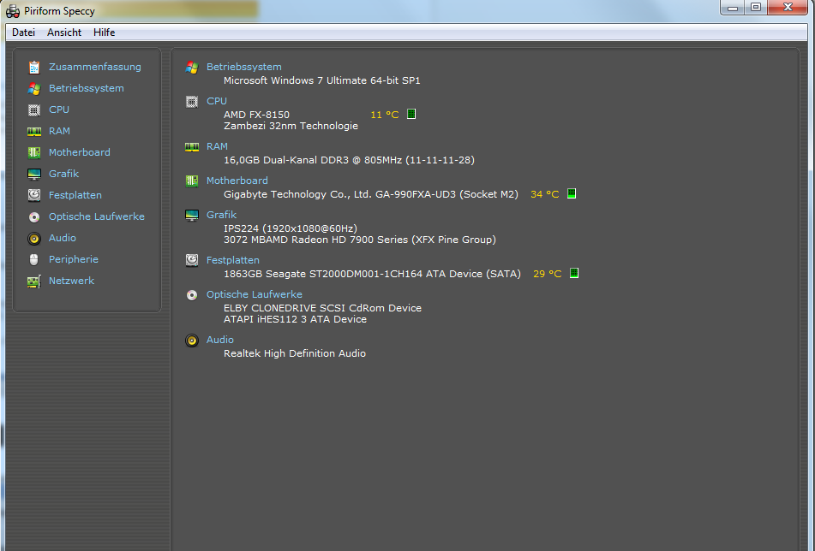Click the RAM module icon in sidebar

(x=34, y=131)
